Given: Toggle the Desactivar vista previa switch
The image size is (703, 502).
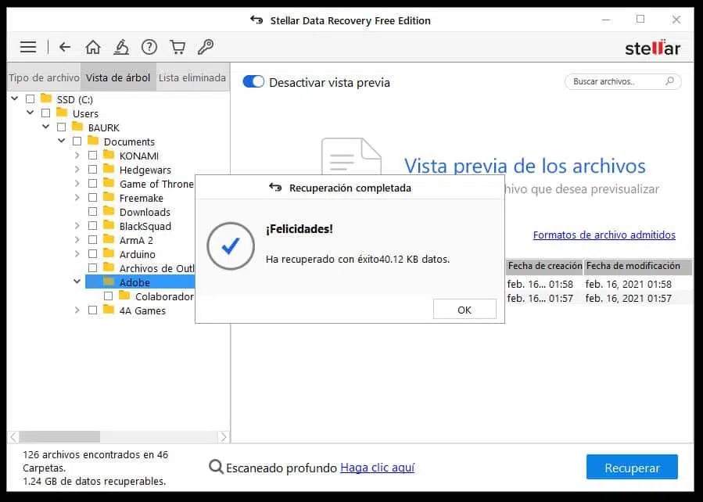Looking at the screenshot, I should tap(253, 81).
